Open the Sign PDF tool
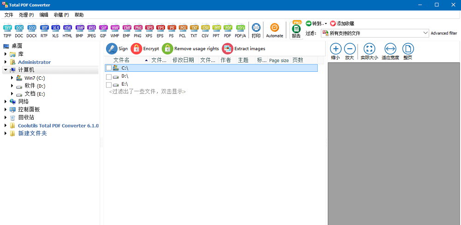This screenshot has height=225, width=461. (x=112, y=49)
